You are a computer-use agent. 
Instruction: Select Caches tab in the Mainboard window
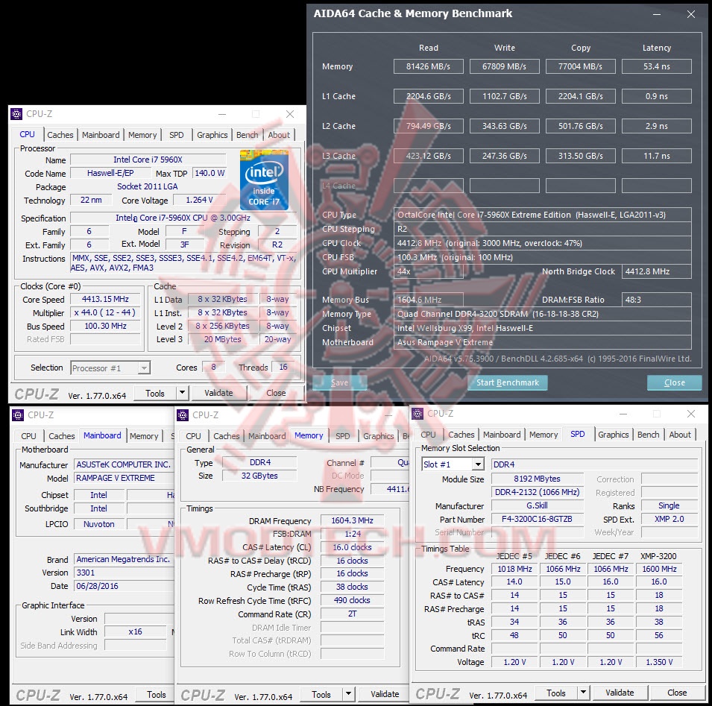61,436
